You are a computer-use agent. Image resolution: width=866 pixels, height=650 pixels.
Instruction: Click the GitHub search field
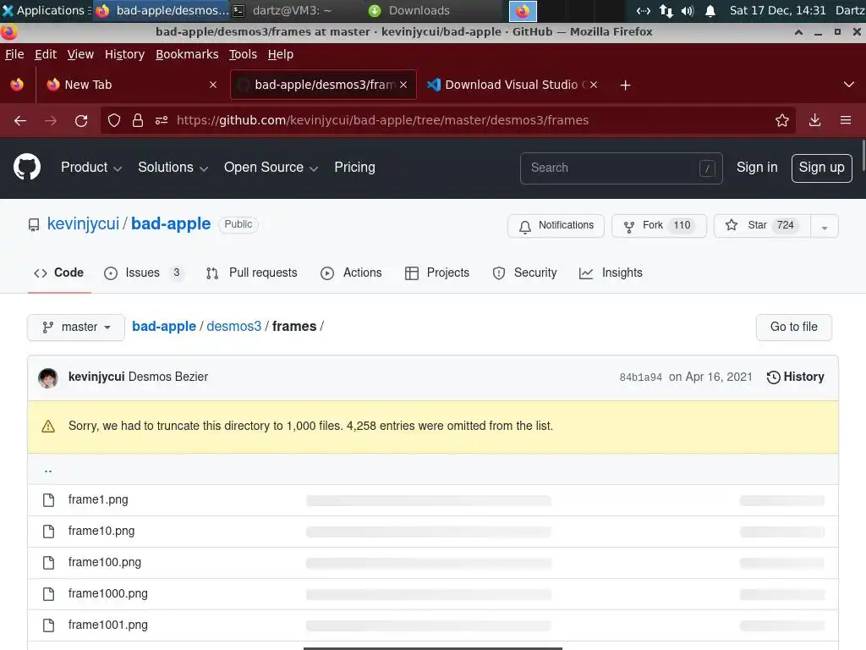tap(621, 168)
